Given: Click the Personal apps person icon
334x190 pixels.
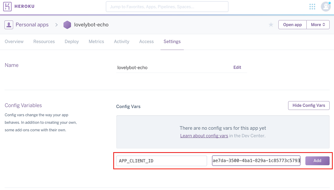Looking at the screenshot, I should [x=9, y=25].
